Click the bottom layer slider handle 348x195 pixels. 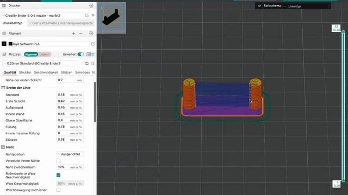coord(343,180)
